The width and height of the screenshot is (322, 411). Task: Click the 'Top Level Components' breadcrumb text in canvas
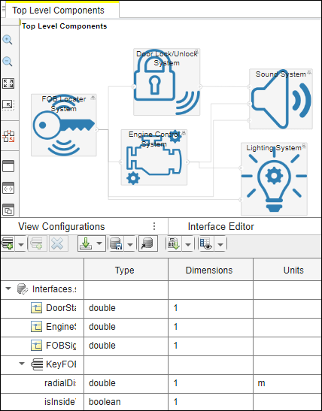65,26
